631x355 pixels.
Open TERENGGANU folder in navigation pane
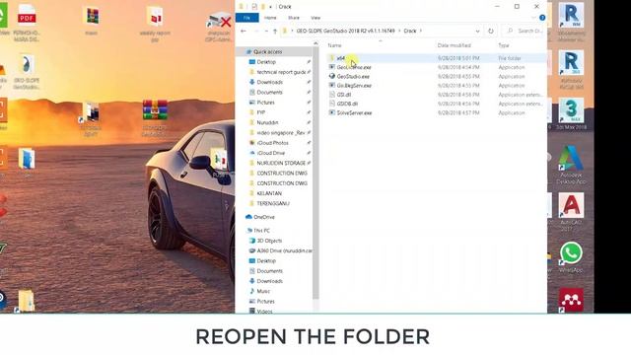[273, 203]
